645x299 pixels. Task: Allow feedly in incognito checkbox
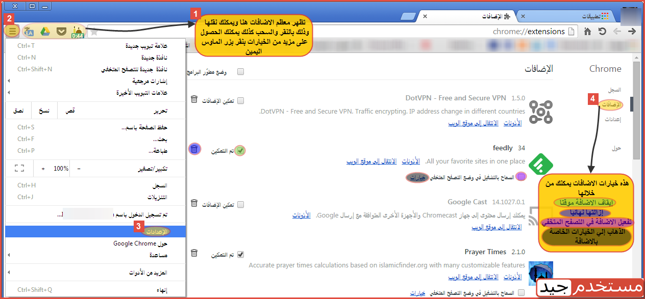pyautogui.click(x=521, y=177)
